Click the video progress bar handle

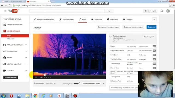[x=45, y=75]
